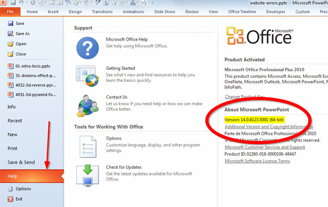
Task: Switch to the Home ribbon tab
Action: tap(32, 12)
